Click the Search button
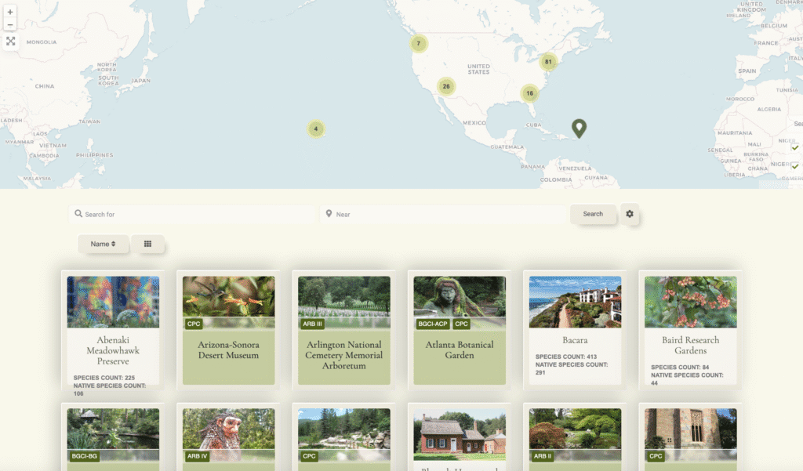803x471 pixels. pos(593,214)
